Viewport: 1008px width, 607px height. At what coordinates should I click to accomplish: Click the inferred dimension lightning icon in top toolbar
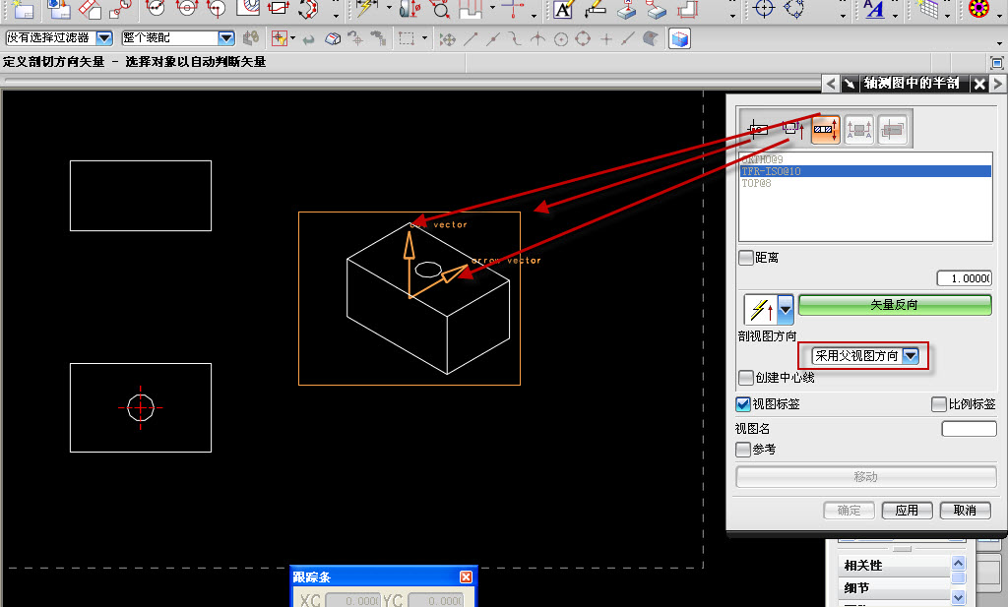point(367,9)
